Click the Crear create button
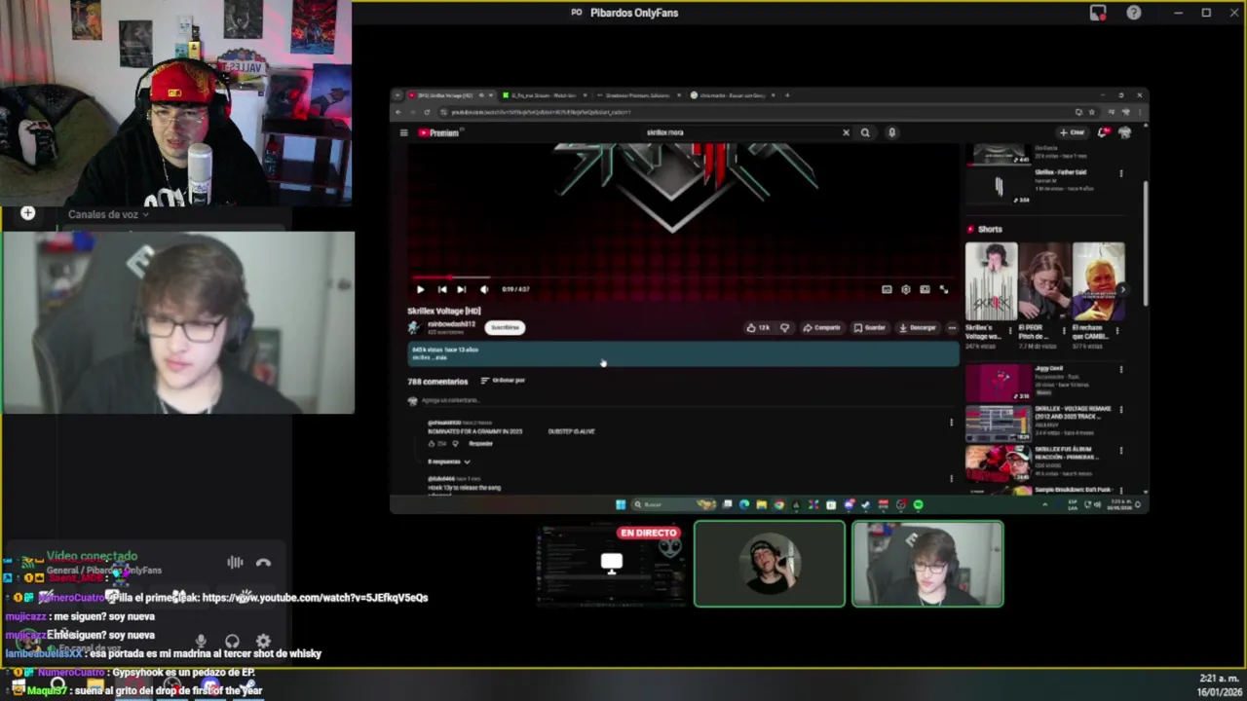 click(x=1072, y=132)
